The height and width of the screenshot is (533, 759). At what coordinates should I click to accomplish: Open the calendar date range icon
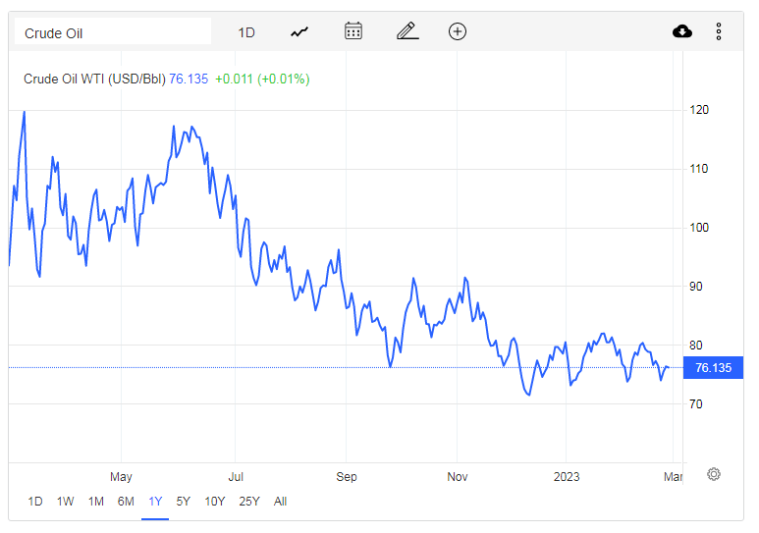(x=353, y=31)
